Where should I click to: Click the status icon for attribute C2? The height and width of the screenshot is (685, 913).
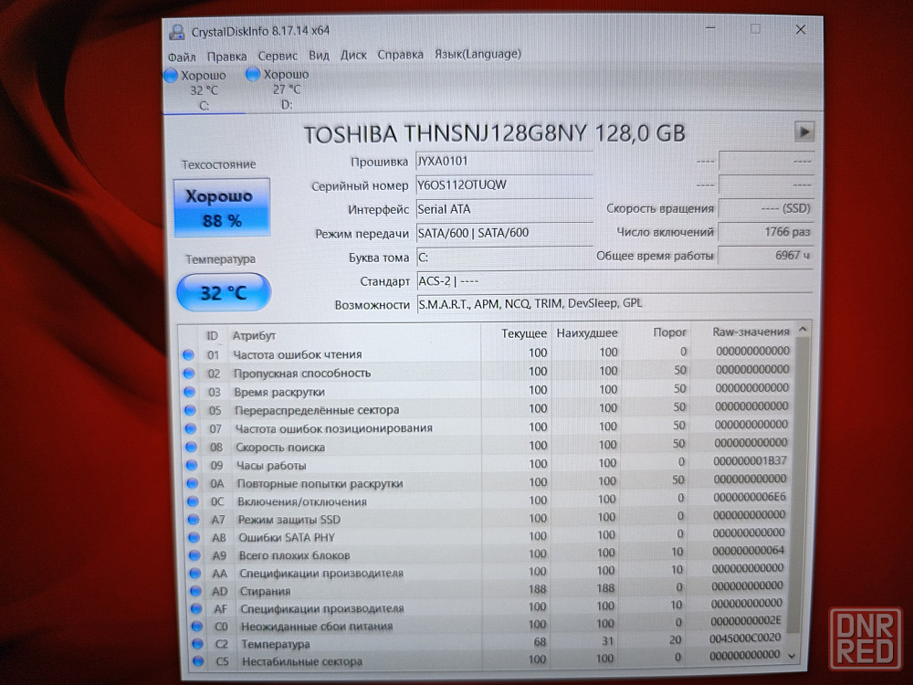click(x=197, y=644)
